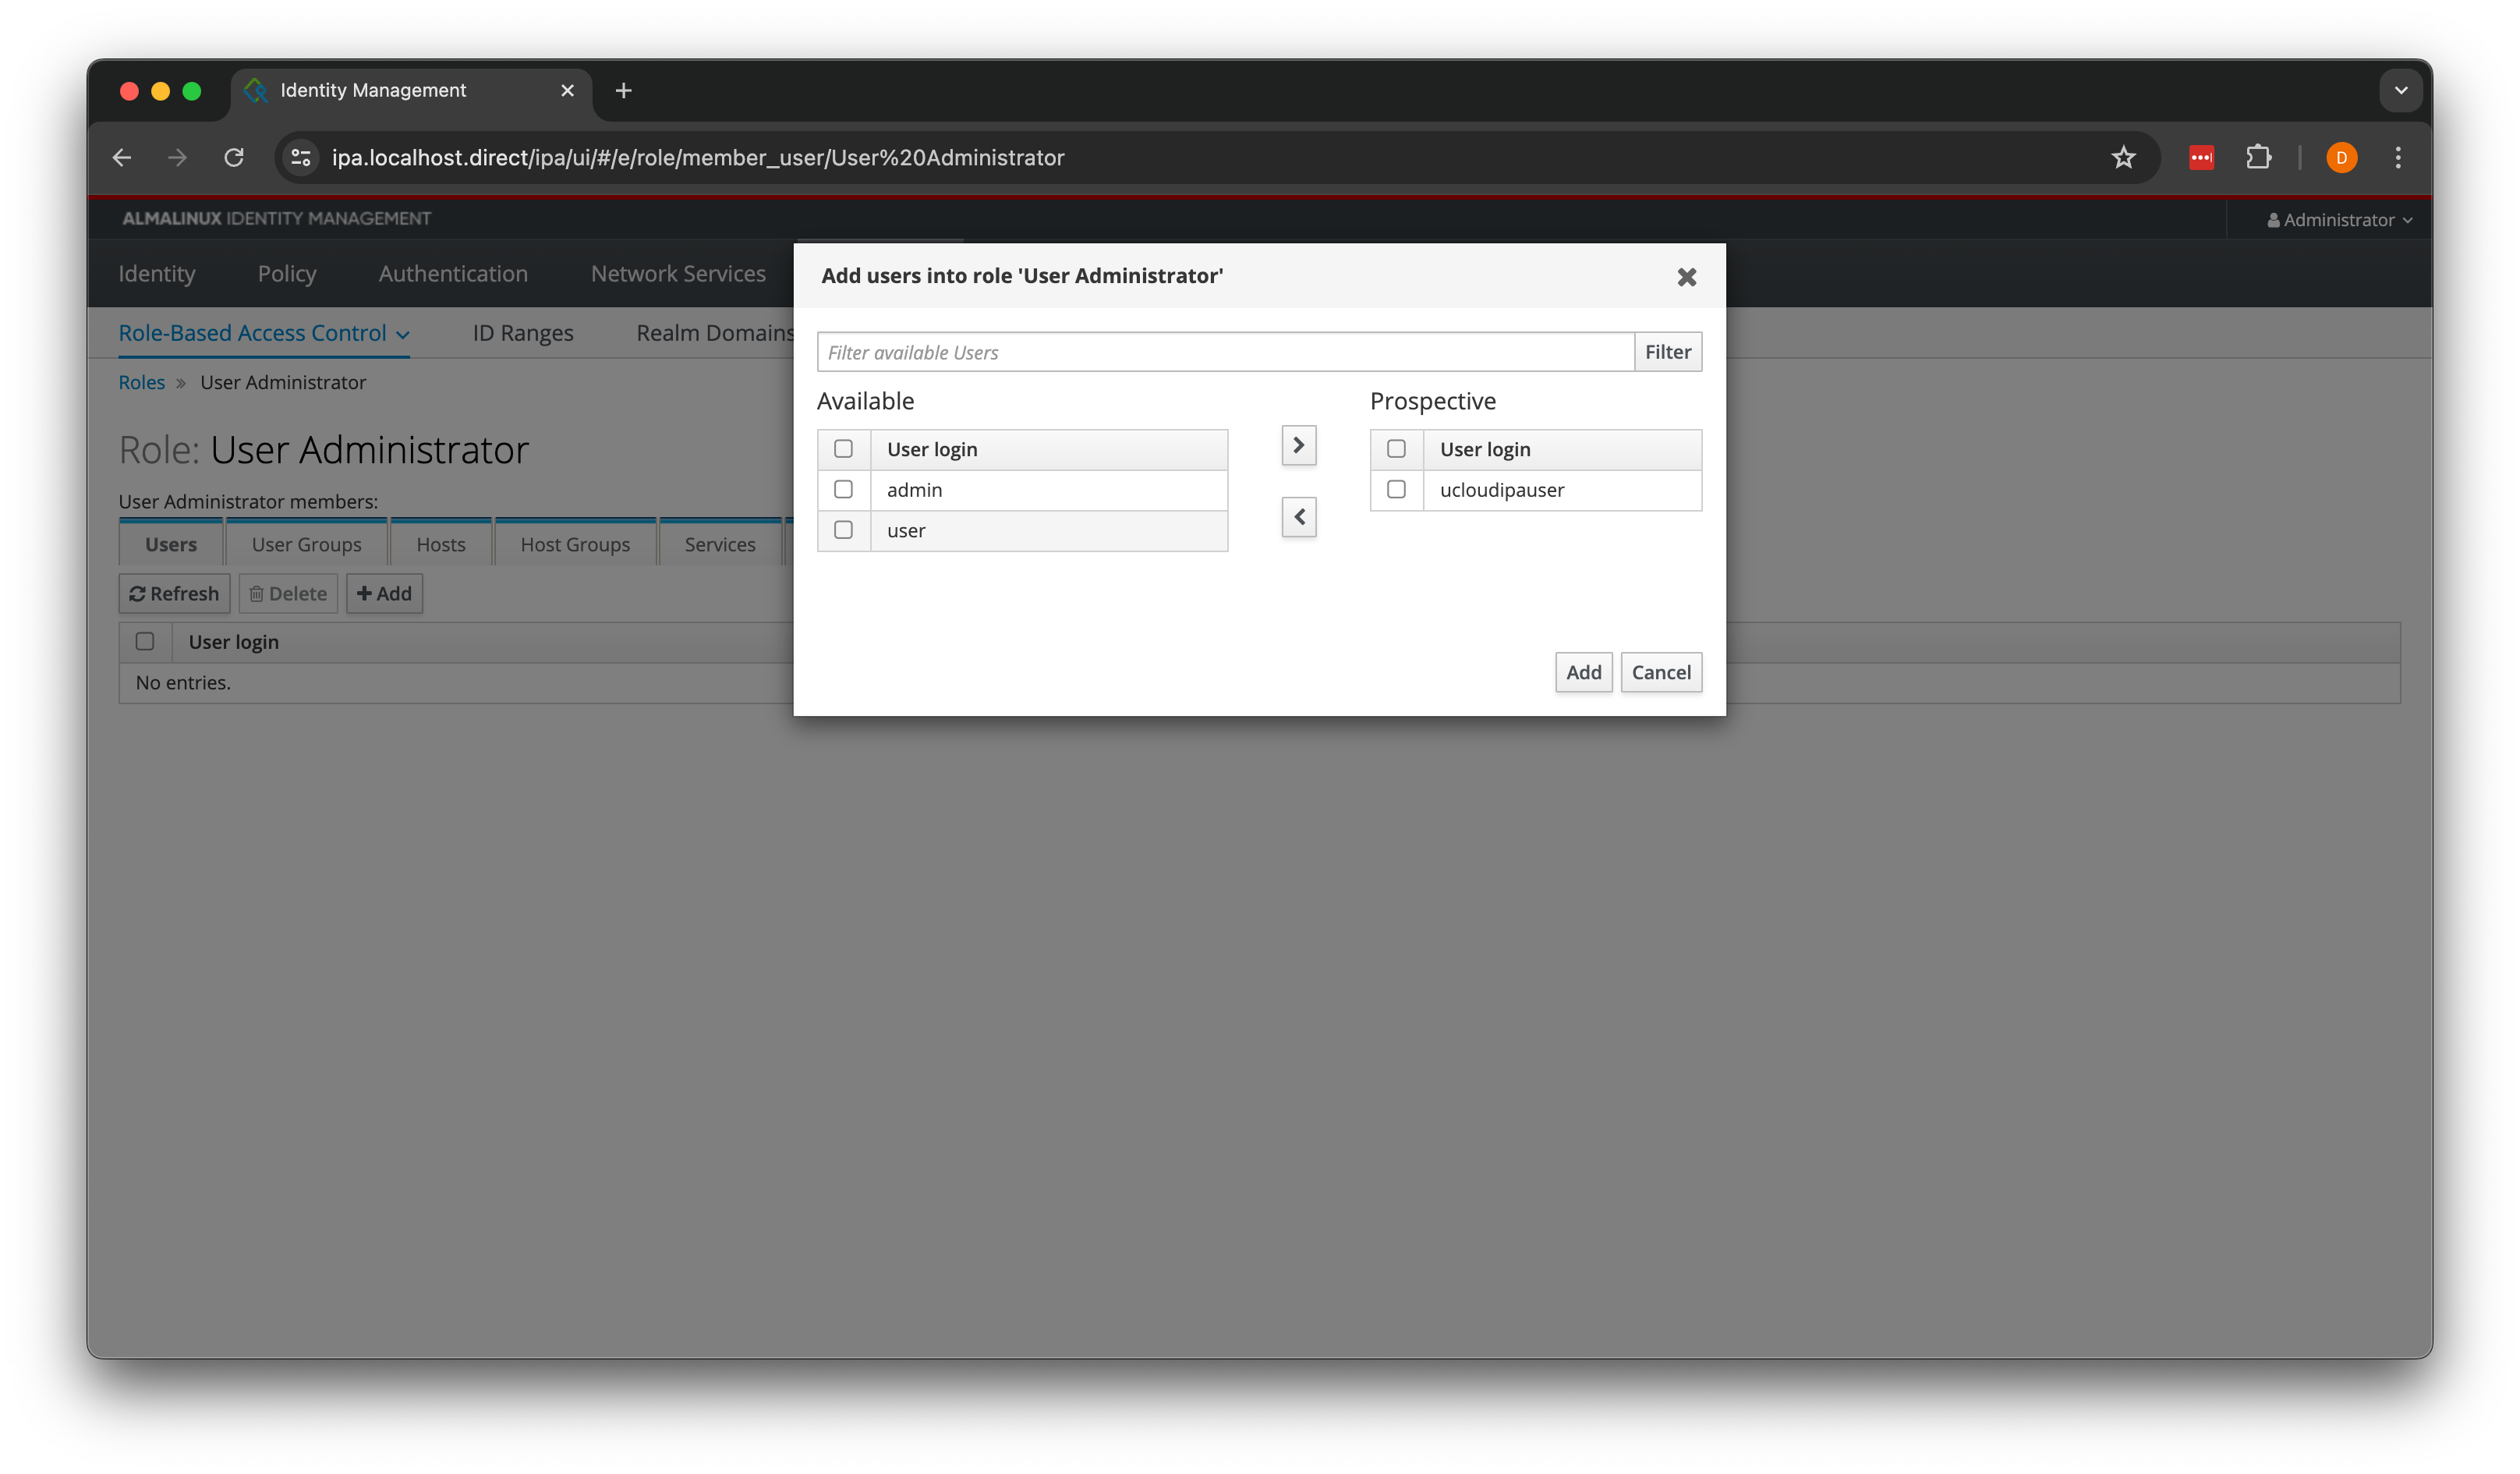This screenshot has width=2520, height=1474.
Task: Open the red password manager extension icon
Action: (x=2201, y=157)
